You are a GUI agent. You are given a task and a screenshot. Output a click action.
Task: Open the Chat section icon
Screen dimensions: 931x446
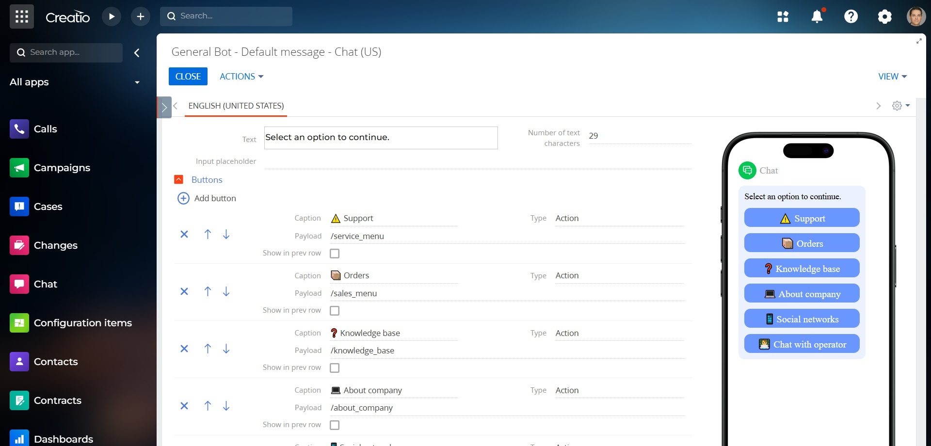tap(19, 284)
